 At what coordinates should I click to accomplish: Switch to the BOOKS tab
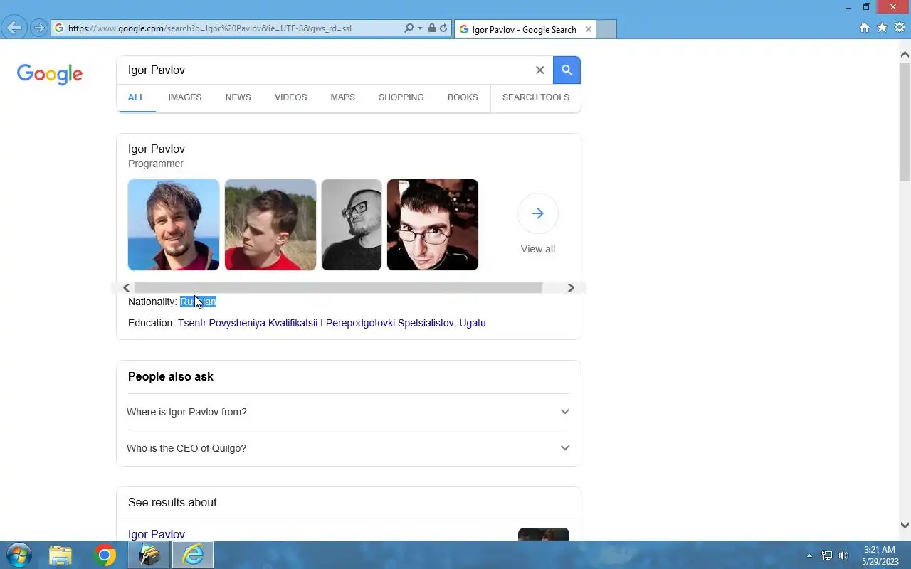(x=463, y=97)
